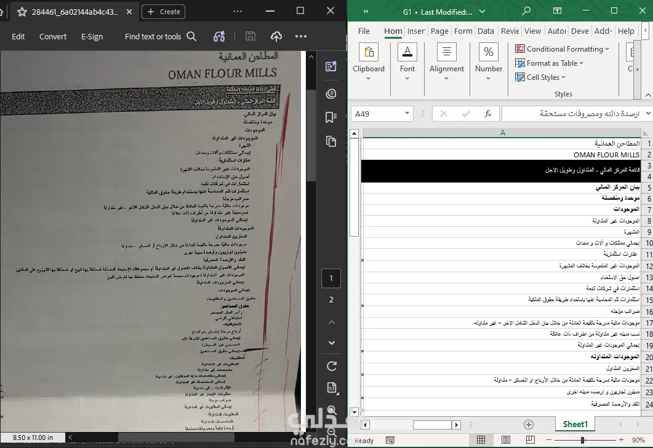The width and height of the screenshot is (653, 448).
Task: Switch to Page Break Preview in Excel
Action: [x=530, y=439]
